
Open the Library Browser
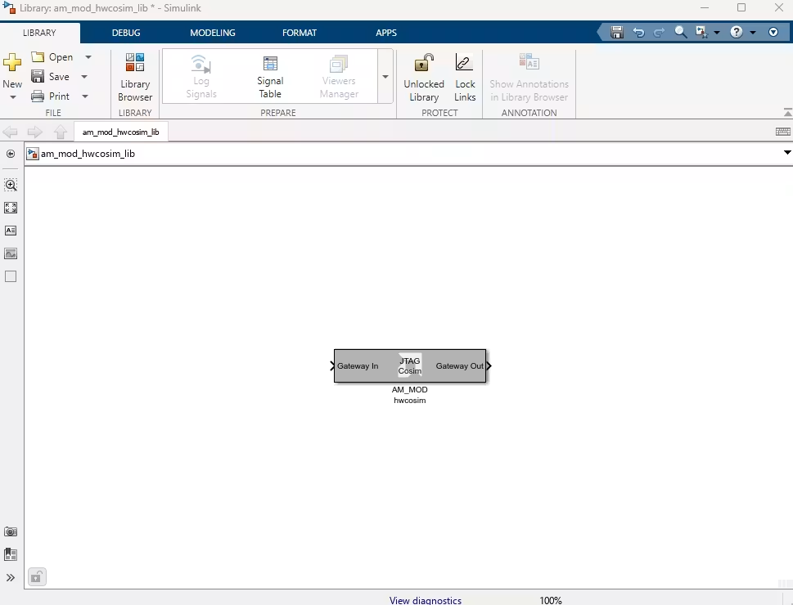tap(134, 77)
